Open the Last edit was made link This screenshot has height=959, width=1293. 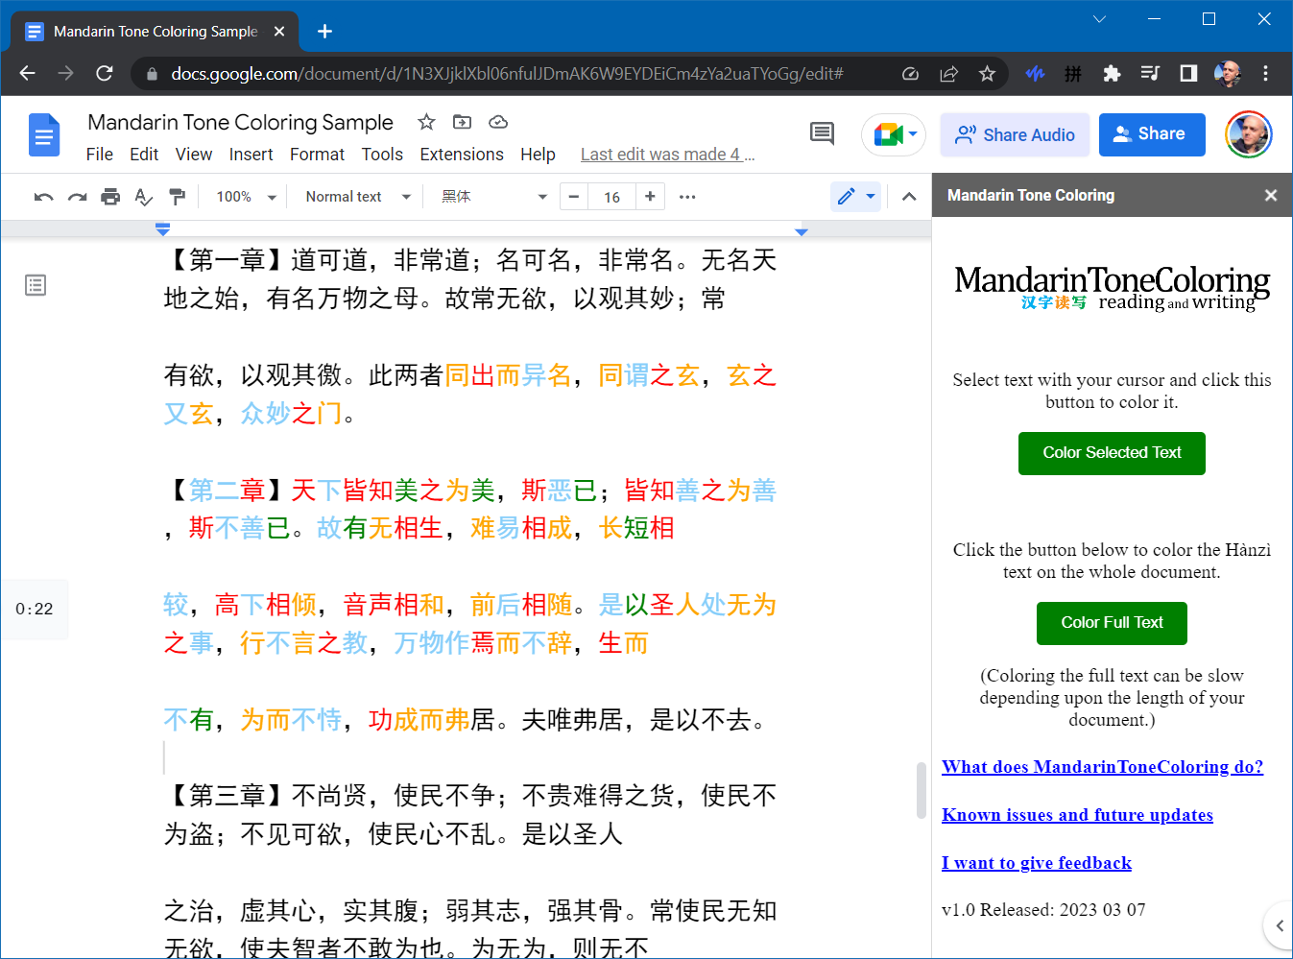[x=667, y=155]
